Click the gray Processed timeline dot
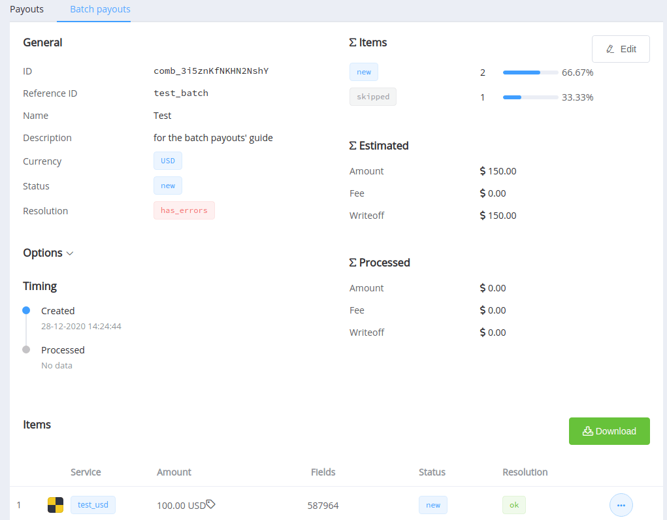Viewport: 667px width, 520px height. click(x=26, y=349)
